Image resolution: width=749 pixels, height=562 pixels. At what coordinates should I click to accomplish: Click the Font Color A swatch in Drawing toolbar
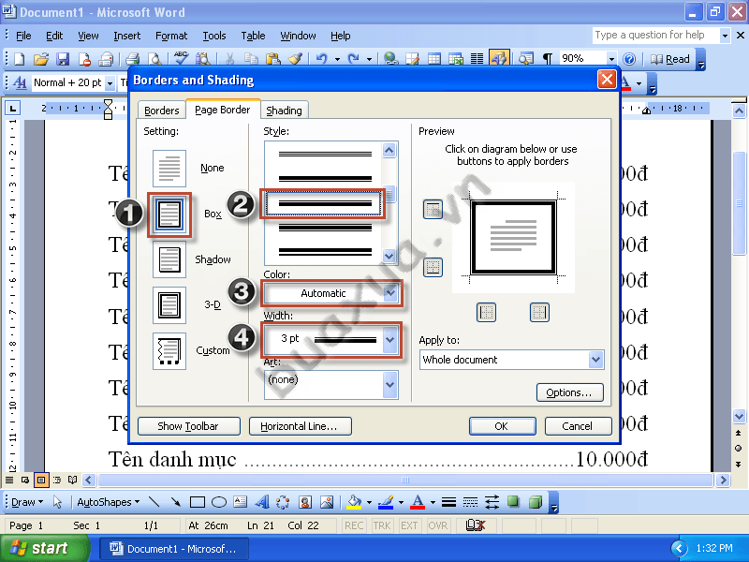point(418,502)
